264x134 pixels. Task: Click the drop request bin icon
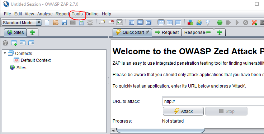[x=246, y=23]
